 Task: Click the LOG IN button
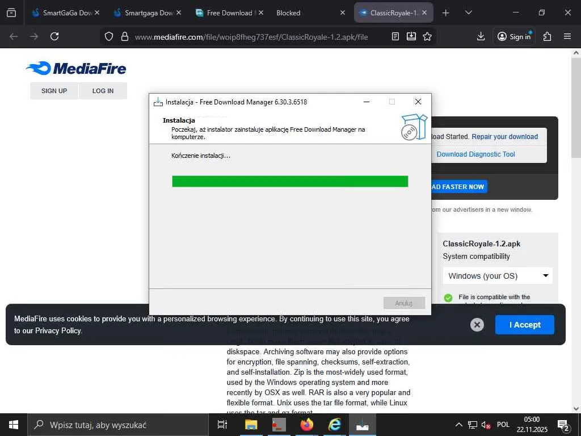(x=103, y=91)
